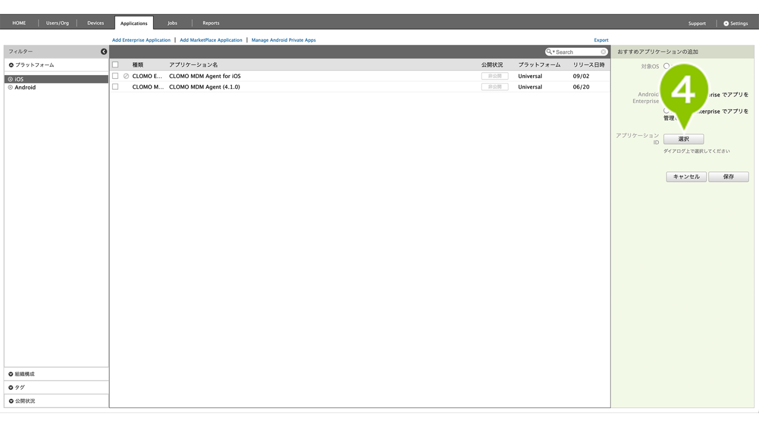The height and width of the screenshot is (427, 759).
Task: Collapse the フィルター panel with arrow icon
Action: coord(104,51)
